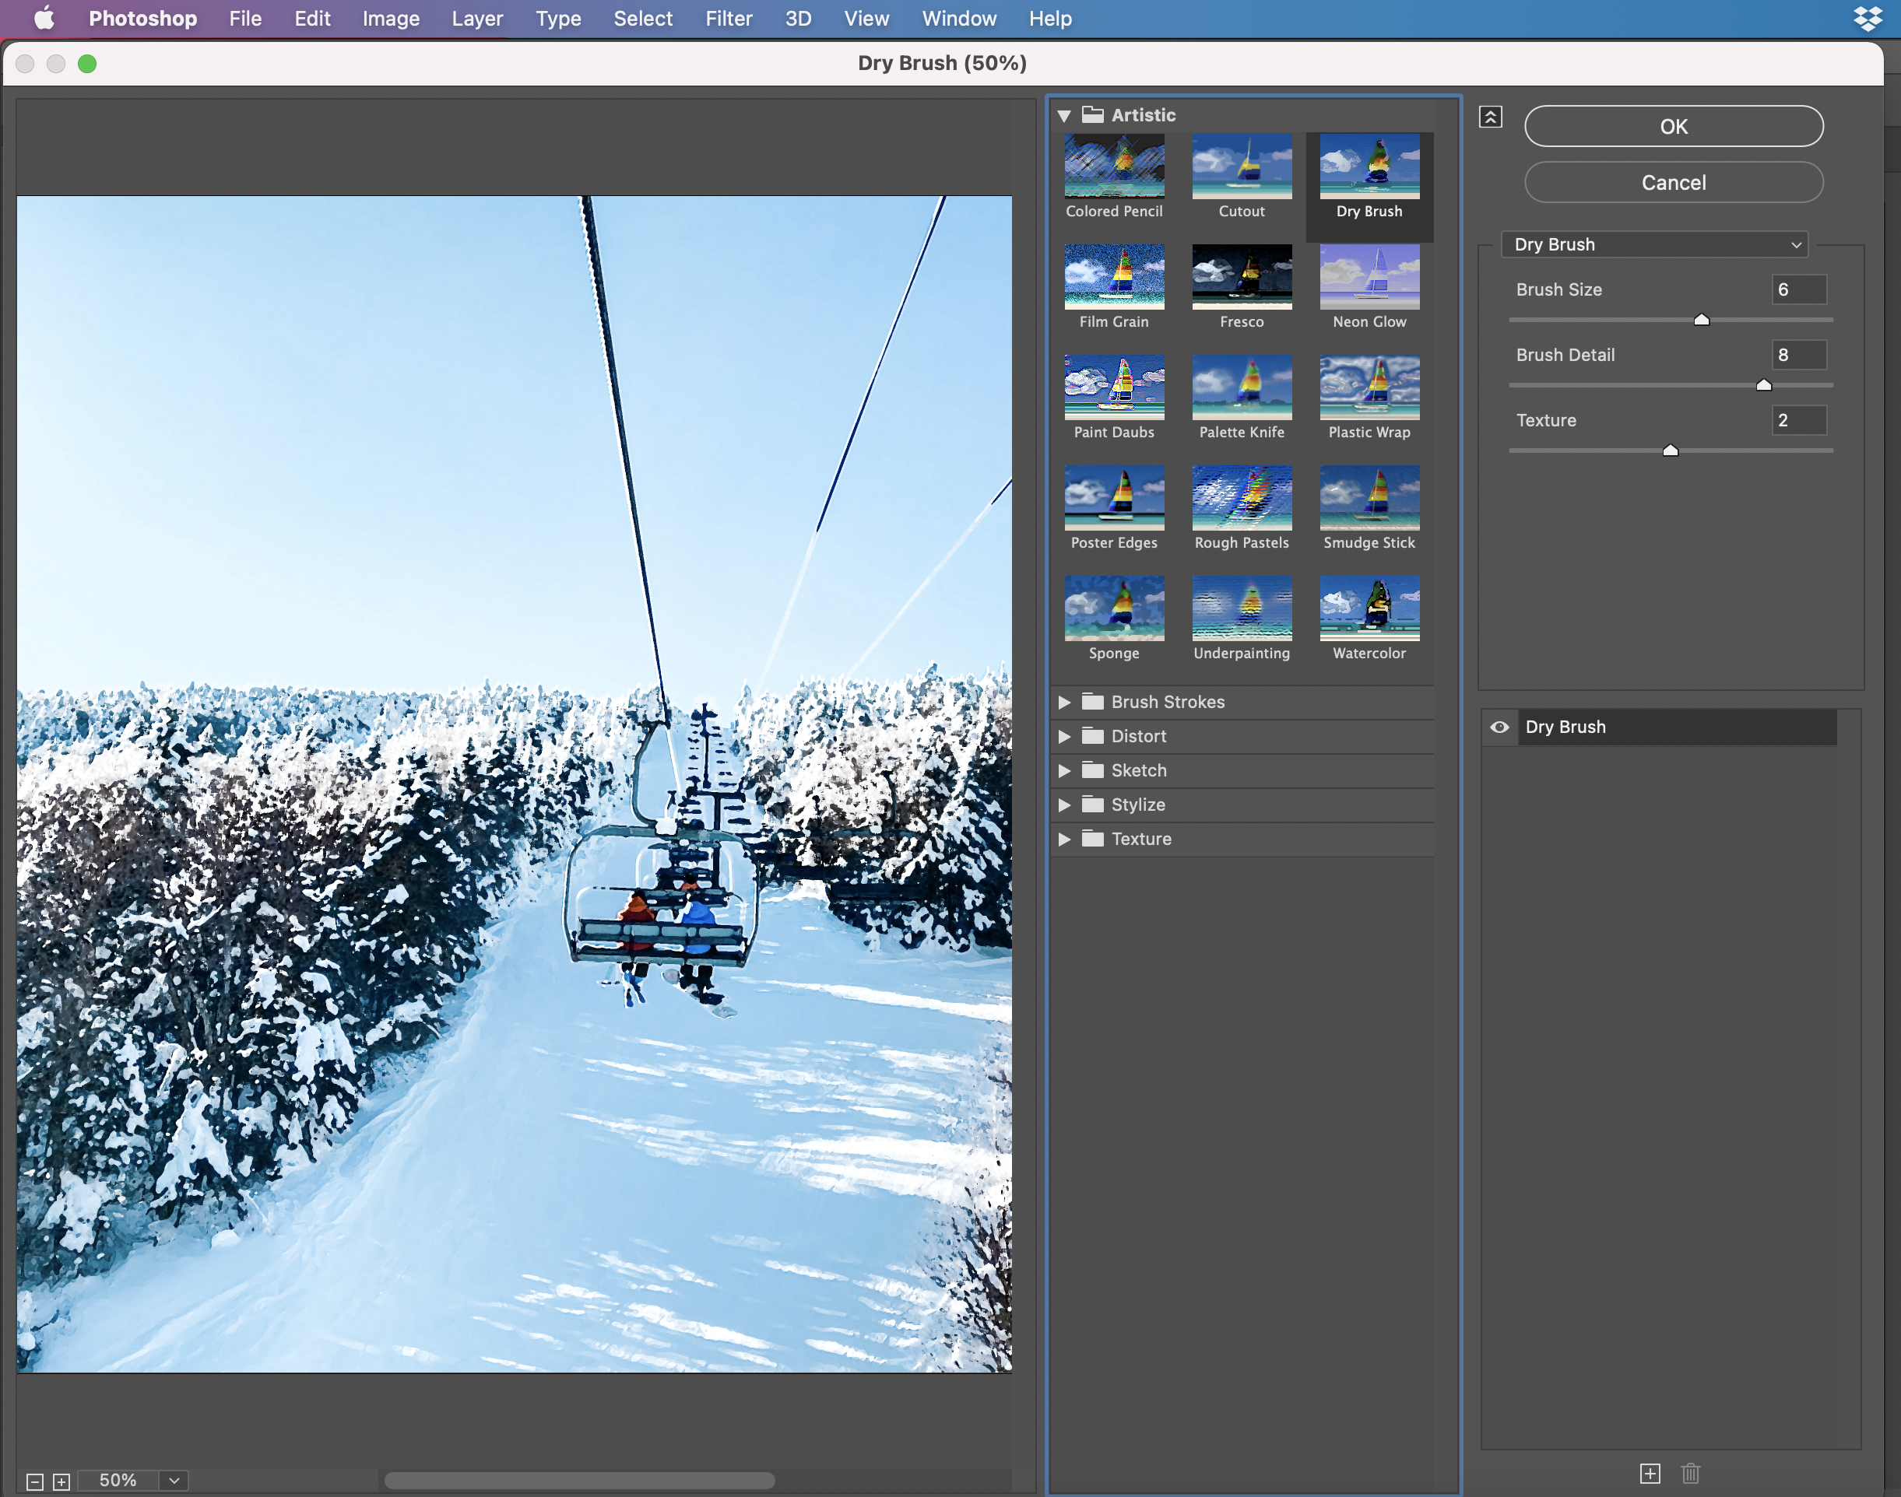Choose the Neon Glow filter thumbnail
The width and height of the screenshot is (1901, 1497).
click(x=1369, y=278)
